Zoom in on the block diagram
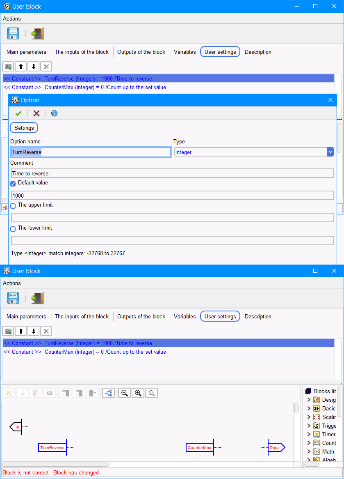 coord(138,393)
